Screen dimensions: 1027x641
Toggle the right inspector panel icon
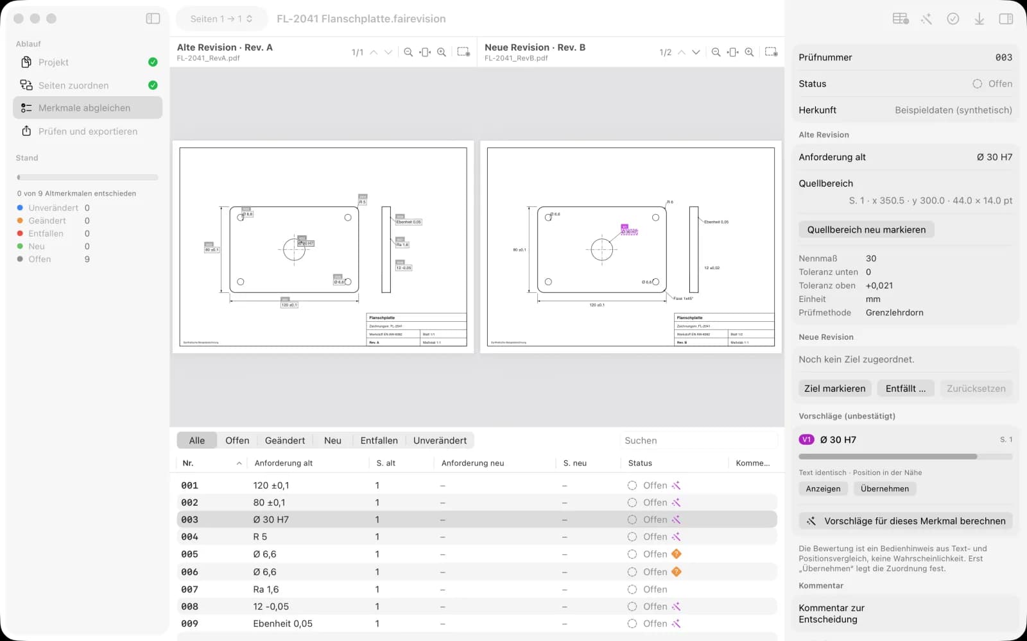coord(1006,19)
